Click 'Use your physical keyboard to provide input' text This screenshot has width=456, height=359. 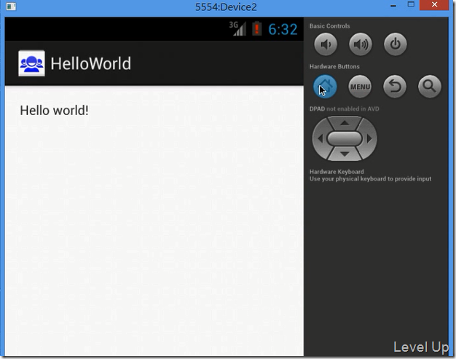tap(370, 179)
